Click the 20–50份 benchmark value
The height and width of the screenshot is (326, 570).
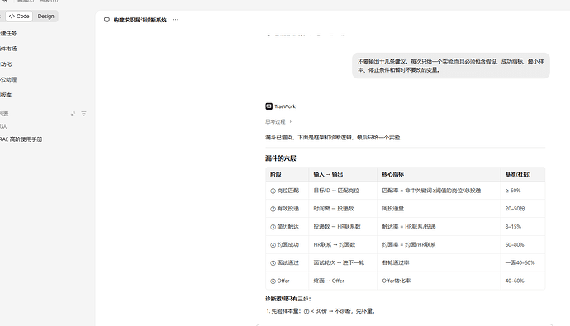tap(515, 209)
